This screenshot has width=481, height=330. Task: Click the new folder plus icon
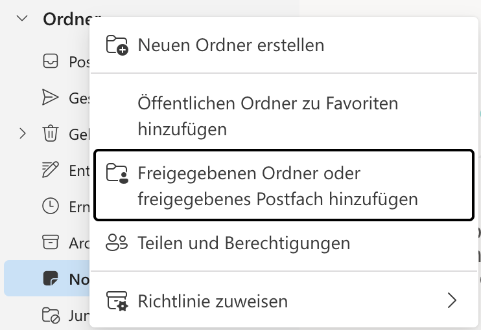point(117,45)
